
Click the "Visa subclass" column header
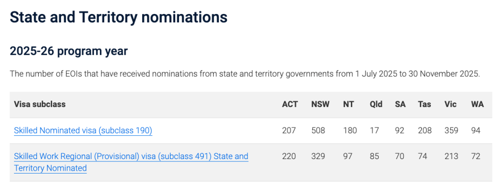click(40, 104)
